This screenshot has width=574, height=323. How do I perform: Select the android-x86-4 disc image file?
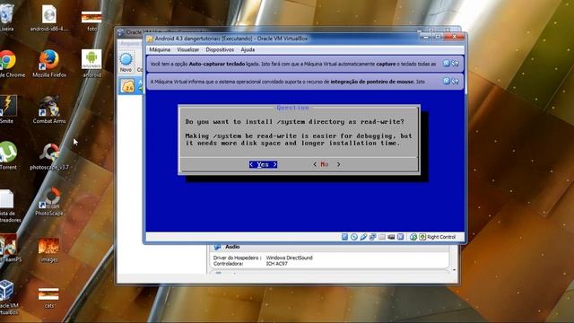coord(49,18)
